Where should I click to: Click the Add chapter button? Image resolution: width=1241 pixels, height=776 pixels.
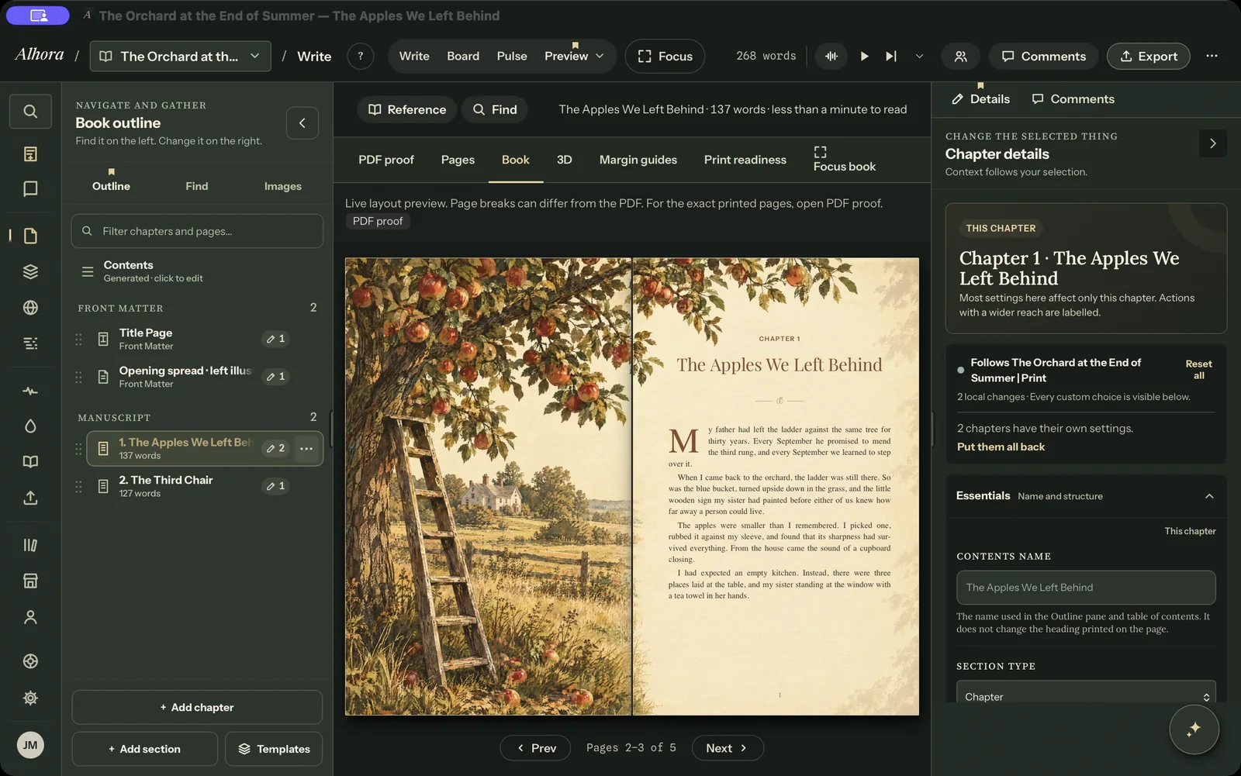[x=197, y=707]
